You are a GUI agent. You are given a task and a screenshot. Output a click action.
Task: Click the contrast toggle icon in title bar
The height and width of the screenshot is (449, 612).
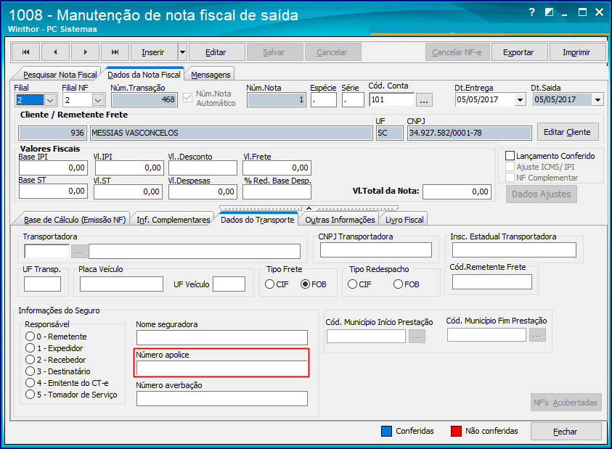[549, 12]
